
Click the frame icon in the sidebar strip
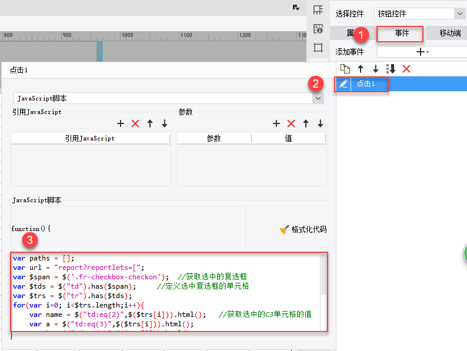[318, 48]
